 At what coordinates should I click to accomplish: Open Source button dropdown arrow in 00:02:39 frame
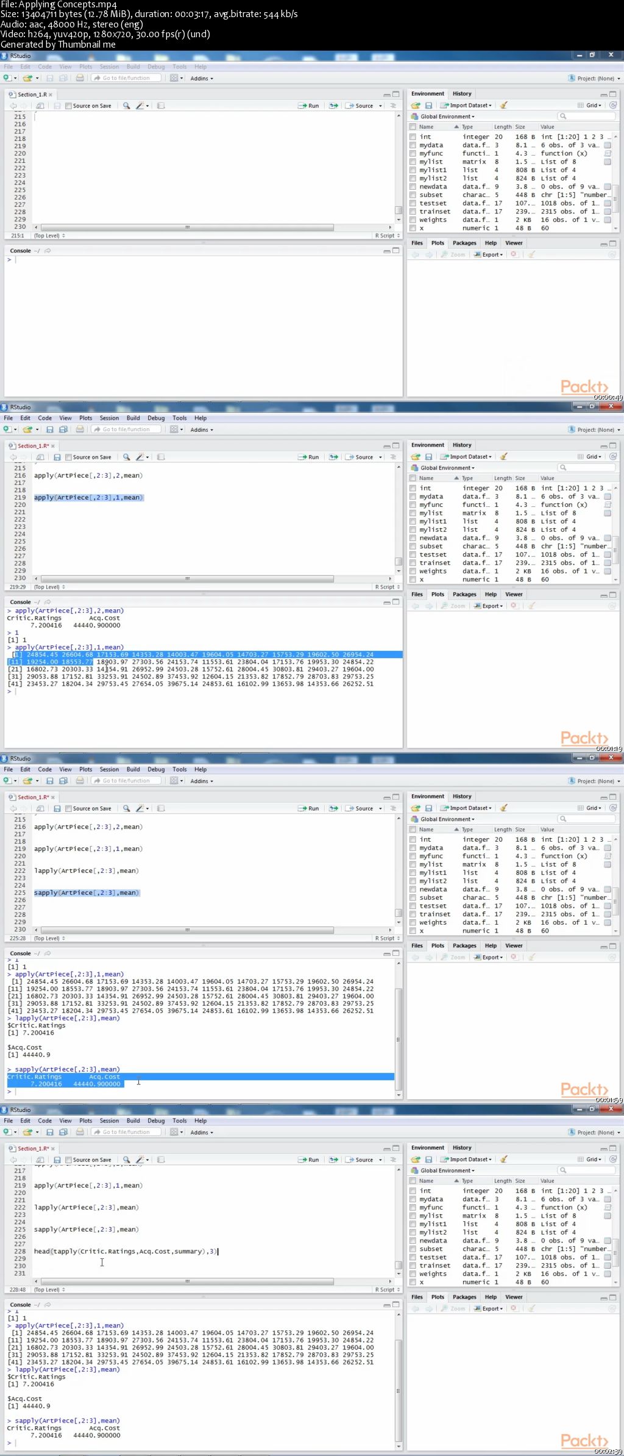[381, 1160]
